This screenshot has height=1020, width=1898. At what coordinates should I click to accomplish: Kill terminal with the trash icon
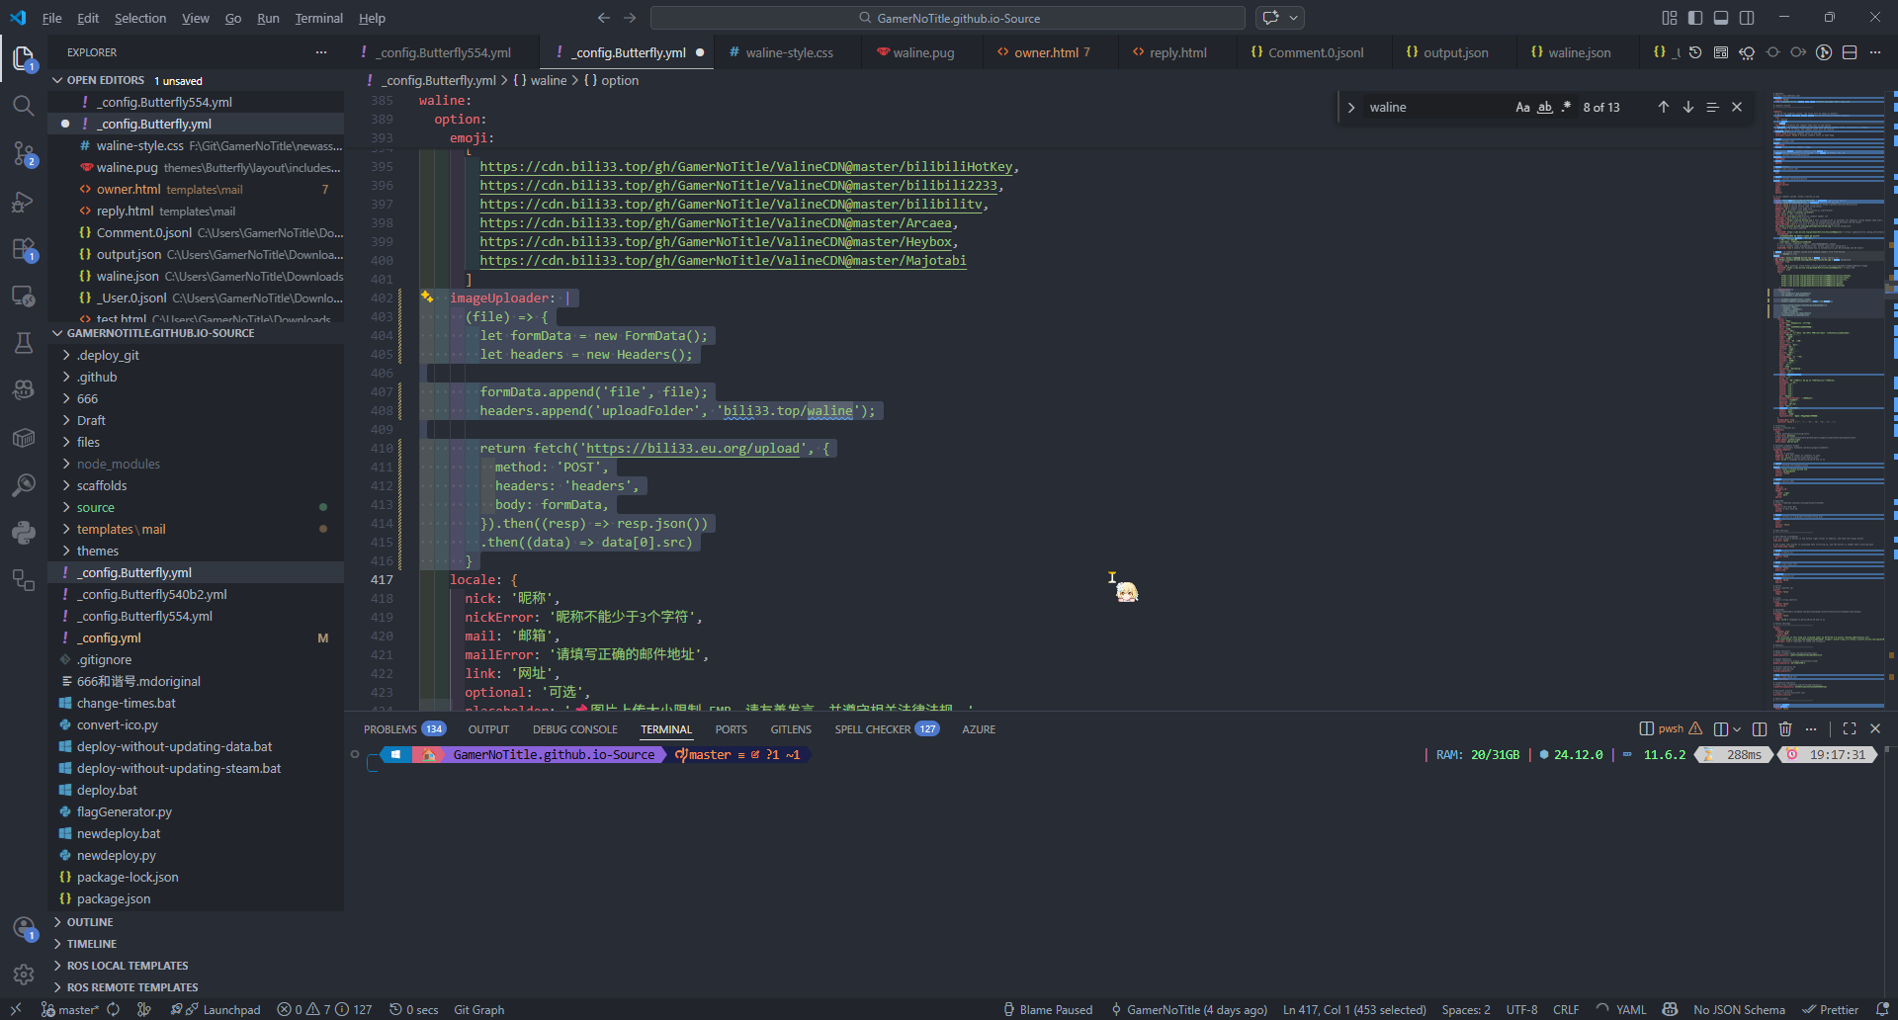click(1785, 728)
